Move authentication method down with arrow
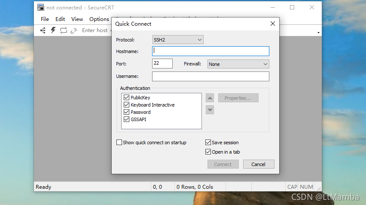 point(210,110)
